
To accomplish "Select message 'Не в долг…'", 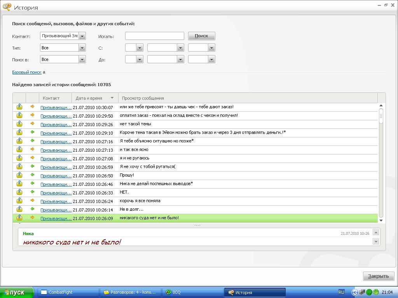I will tap(131, 209).
